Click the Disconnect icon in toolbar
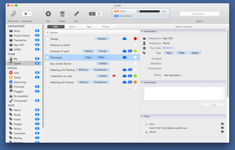This screenshot has width=235, height=150. [x=13, y=14]
